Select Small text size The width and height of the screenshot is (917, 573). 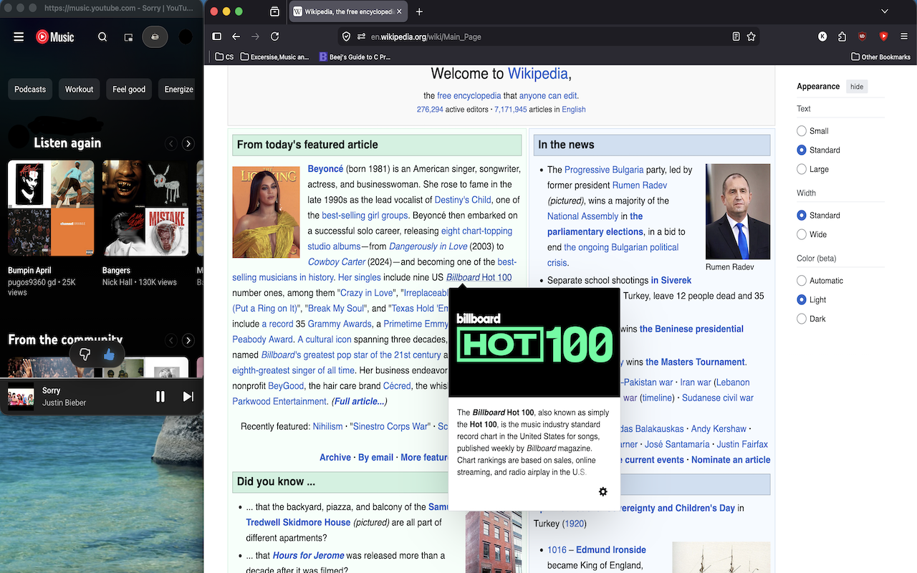pyautogui.click(x=802, y=131)
